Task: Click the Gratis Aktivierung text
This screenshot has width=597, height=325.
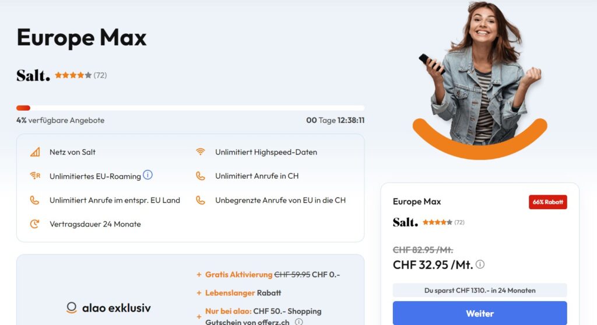Action: (238, 274)
